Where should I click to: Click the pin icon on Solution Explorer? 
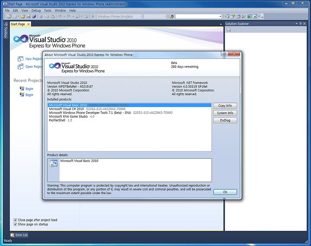point(301,24)
